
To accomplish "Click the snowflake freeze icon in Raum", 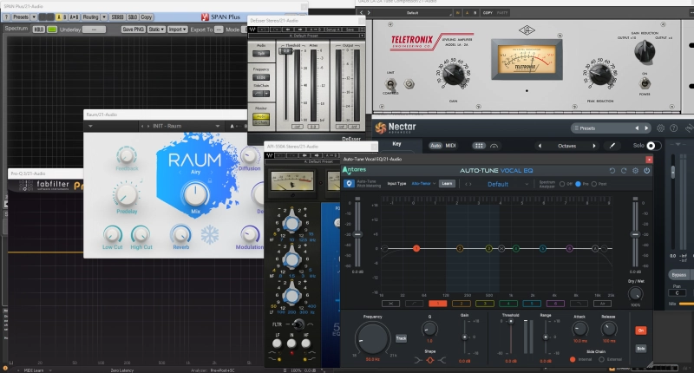I will click(x=210, y=236).
